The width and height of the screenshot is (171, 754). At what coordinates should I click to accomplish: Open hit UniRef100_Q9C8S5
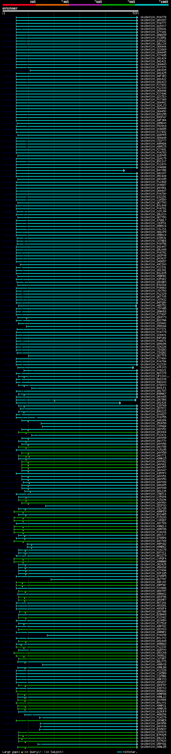click(x=153, y=70)
